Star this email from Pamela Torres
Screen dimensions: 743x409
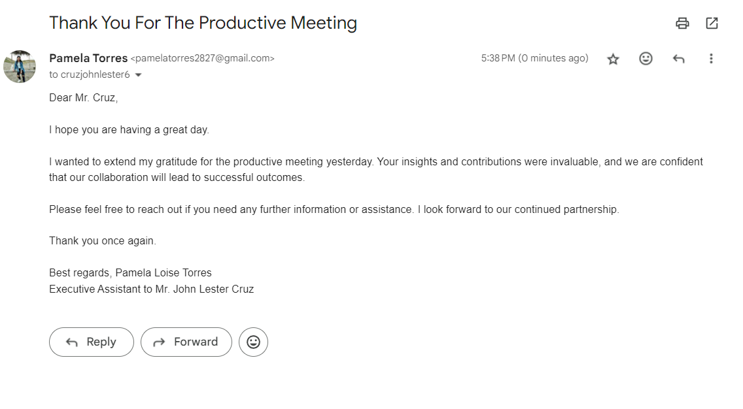click(613, 59)
